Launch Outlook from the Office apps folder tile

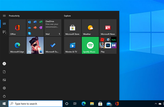coord(29,22)
